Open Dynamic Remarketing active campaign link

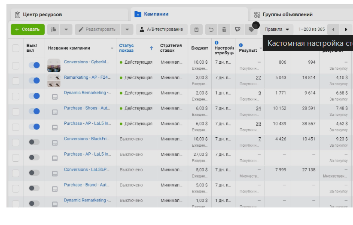[x=87, y=93]
